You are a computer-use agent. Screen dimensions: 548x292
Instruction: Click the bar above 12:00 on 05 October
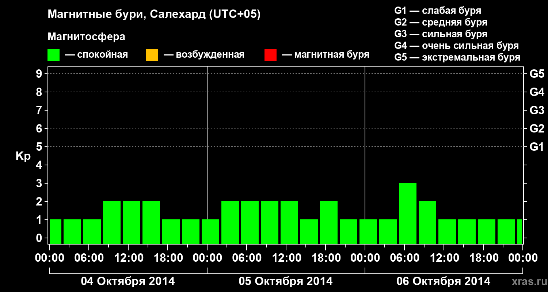[289, 223]
